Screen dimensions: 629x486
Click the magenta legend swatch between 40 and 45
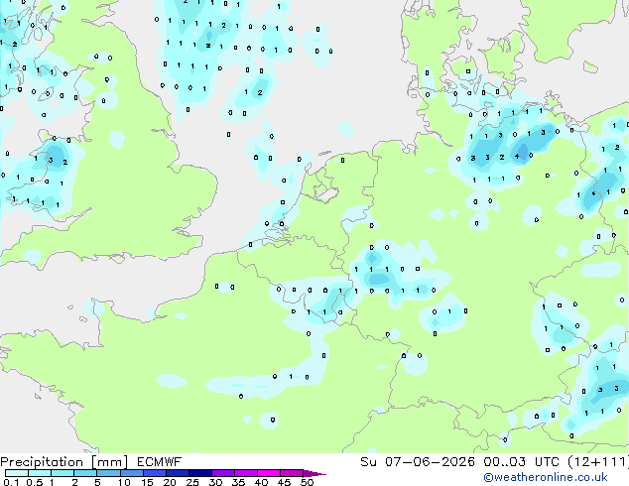pos(269,473)
